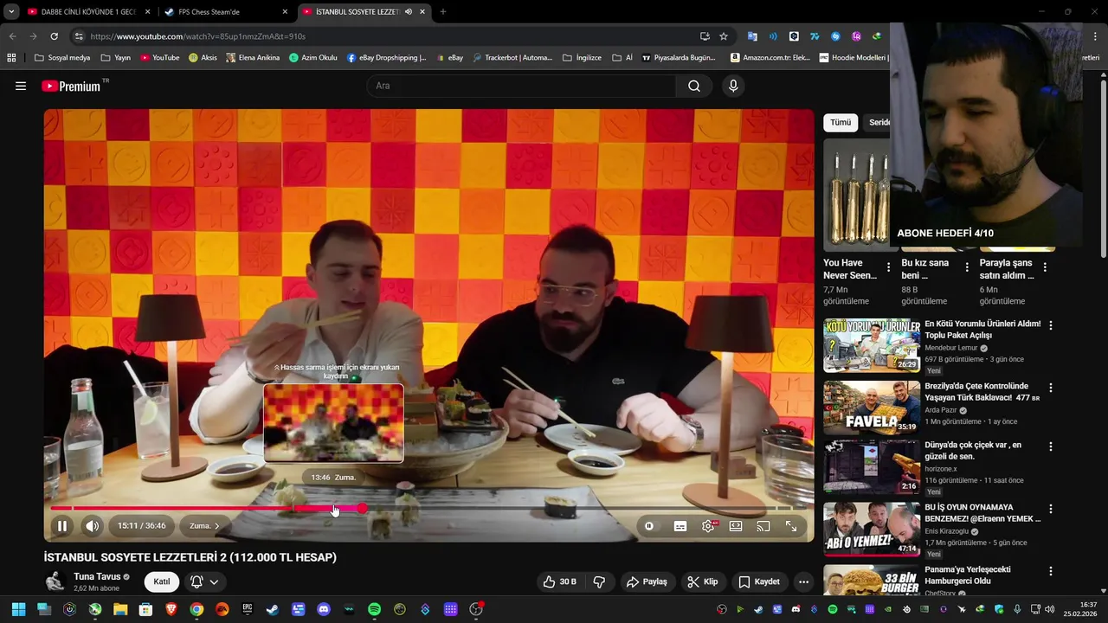This screenshot has width=1108, height=623.
Task: Open Tuna Tavus channel name link
Action: coord(97,576)
